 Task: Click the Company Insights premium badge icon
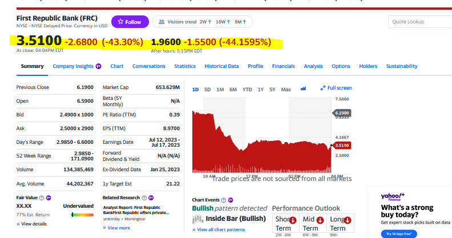coord(98,66)
